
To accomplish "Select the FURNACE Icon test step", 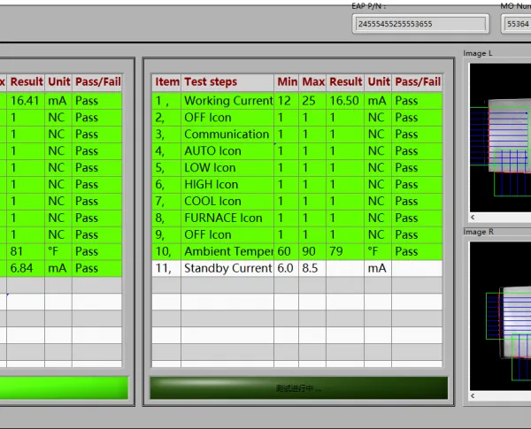I will point(227,218).
